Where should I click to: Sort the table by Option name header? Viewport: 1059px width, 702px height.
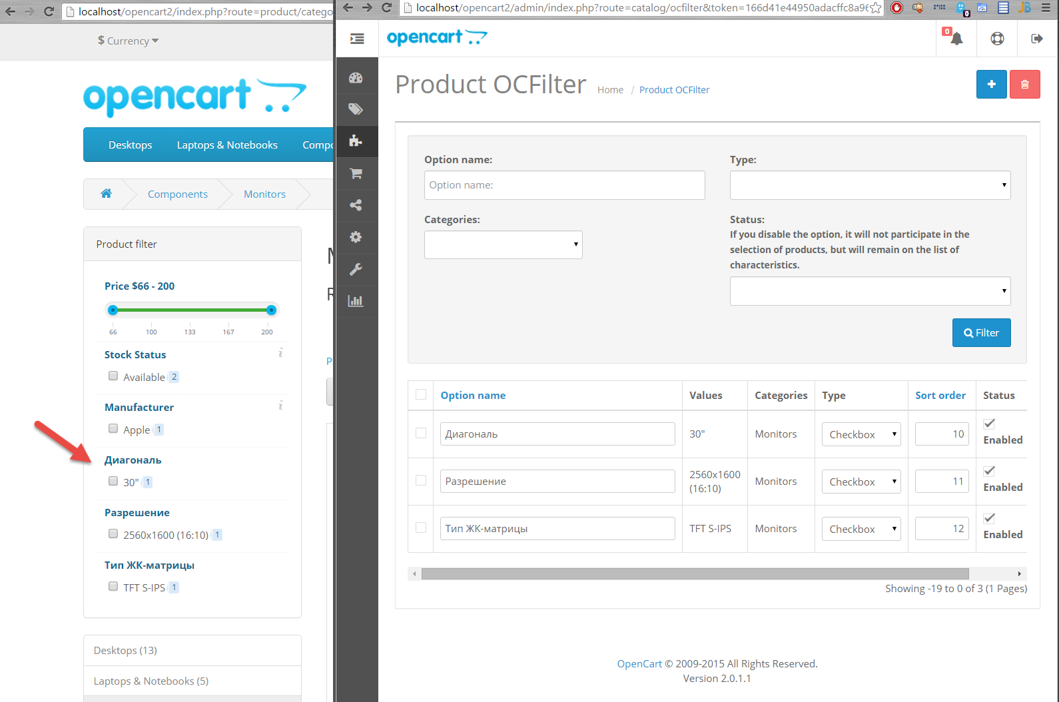tap(473, 395)
